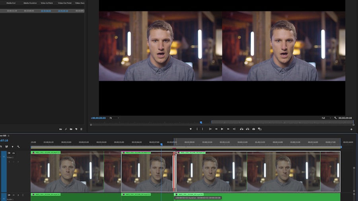Solo the Audio 1 track
358x201 pixels.
pos(18,195)
